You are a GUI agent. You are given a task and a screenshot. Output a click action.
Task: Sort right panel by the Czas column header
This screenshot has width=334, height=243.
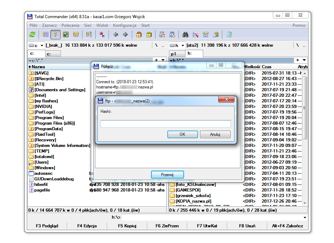click(x=279, y=67)
